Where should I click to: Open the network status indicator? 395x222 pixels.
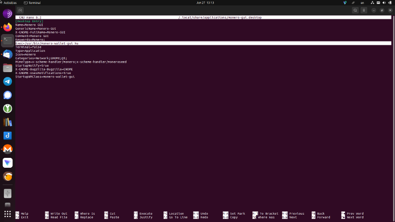click(x=372, y=3)
